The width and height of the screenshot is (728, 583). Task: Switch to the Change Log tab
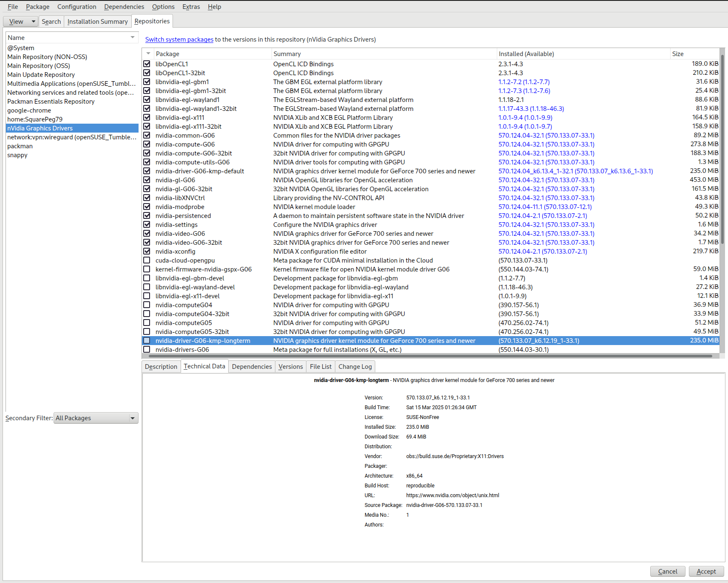[x=354, y=366]
